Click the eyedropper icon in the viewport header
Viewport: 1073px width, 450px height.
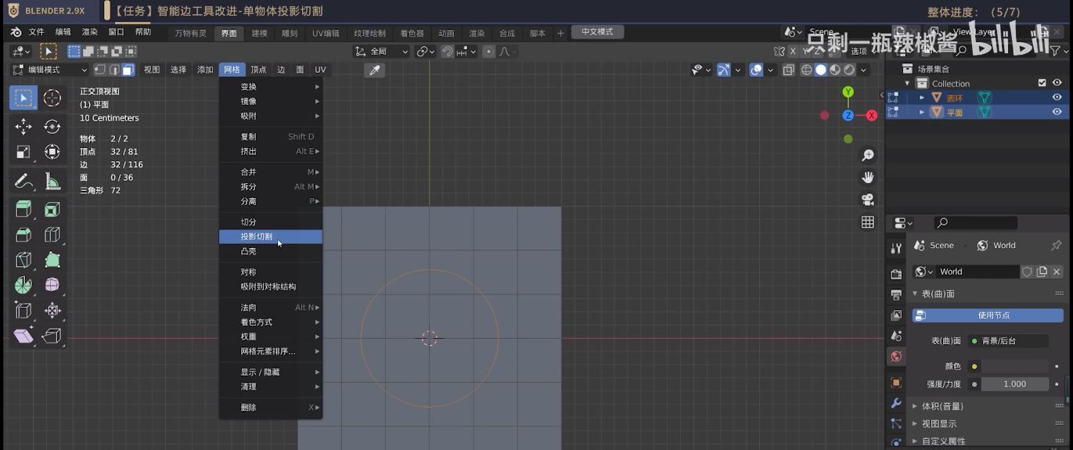[375, 70]
